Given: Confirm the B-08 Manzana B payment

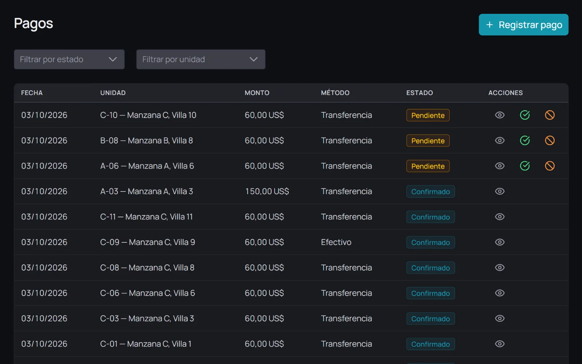Looking at the screenshot, I should tap(525, 141).
